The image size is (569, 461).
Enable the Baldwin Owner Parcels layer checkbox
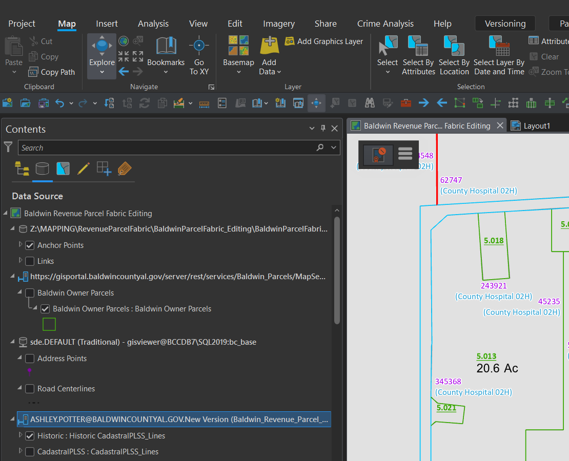pyautogui.click(x=29, y=292)
